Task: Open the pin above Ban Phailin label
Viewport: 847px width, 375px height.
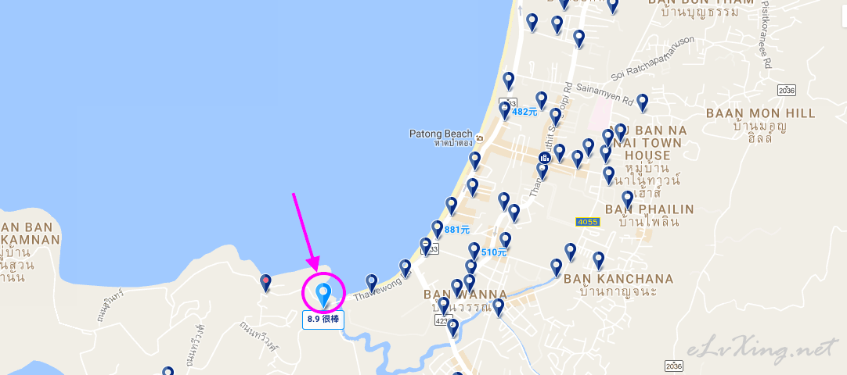Action: 627,200
